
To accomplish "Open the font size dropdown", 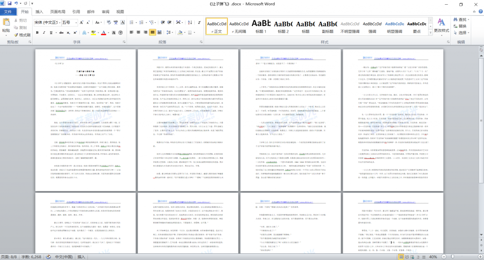I will pos(76,22).
